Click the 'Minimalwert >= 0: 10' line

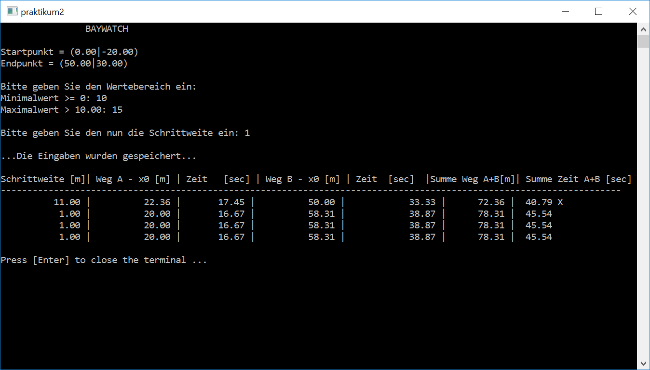pyautogui.click(x=54, y=98)
